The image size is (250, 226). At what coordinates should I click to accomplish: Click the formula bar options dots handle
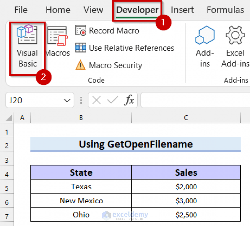(x=81, y=100)
